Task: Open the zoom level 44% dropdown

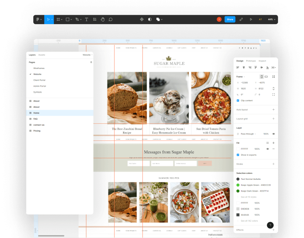Action: 271,19
